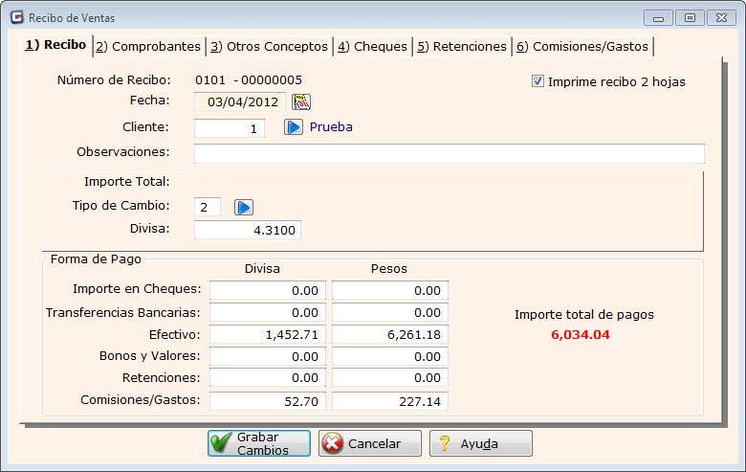The height and width of the screenshot is (472, 746).
Task: Maximize the Recibo de Ventas window
Action: coord(689,17)
